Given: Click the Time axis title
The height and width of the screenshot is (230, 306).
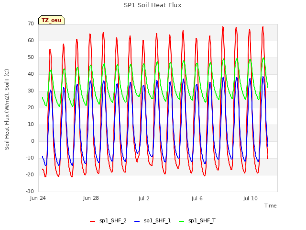Looking at the screenshot, I should [x=271, y=206].
